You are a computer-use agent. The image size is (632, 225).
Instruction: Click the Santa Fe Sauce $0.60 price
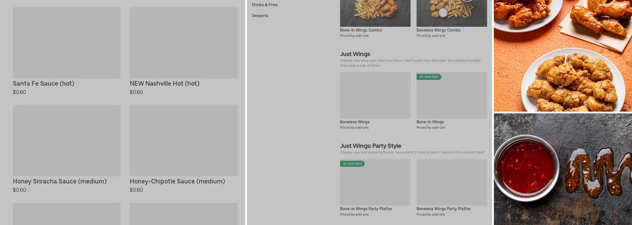point(19,92)
